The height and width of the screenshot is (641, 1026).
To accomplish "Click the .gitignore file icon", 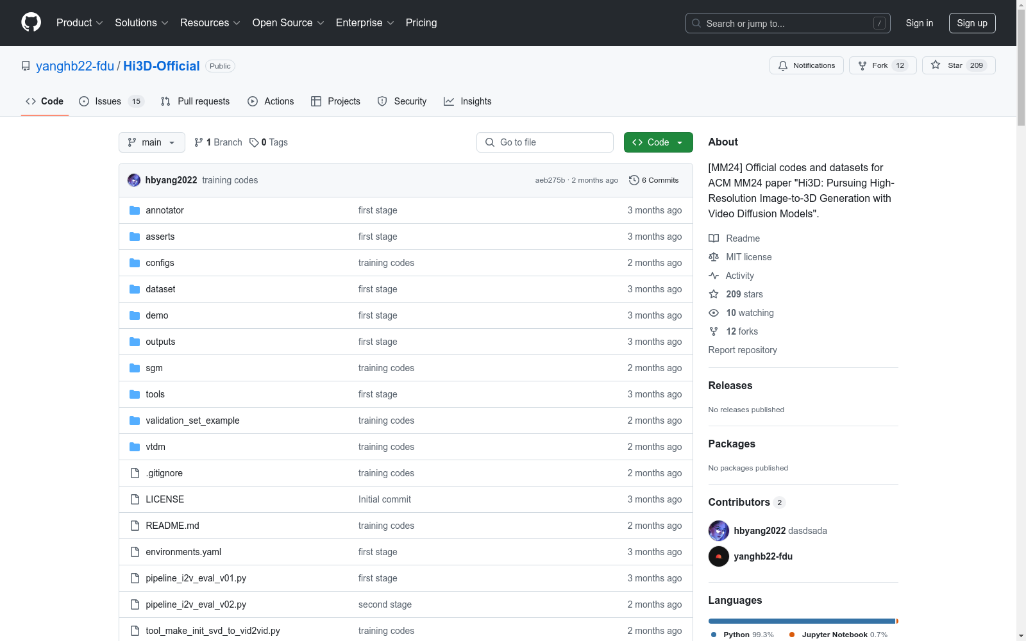I will click(x=135, y=473).
